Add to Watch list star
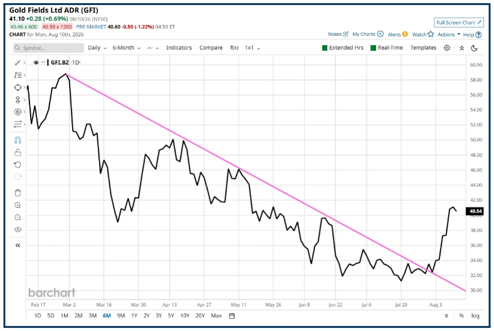This screenshot has height=331, width=494. (x=423, y=34)
